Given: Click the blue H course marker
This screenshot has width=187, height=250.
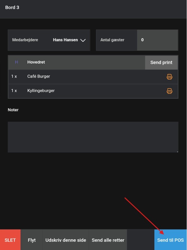Looking at the screenshot, I should pyautogui.click(x=16, y=62).
